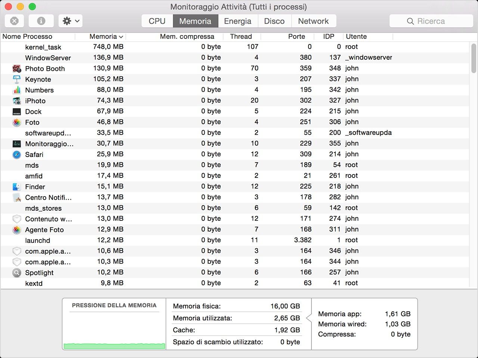Select the softwareupd… process row
478x358 pixels.
[x=235, y=133]
